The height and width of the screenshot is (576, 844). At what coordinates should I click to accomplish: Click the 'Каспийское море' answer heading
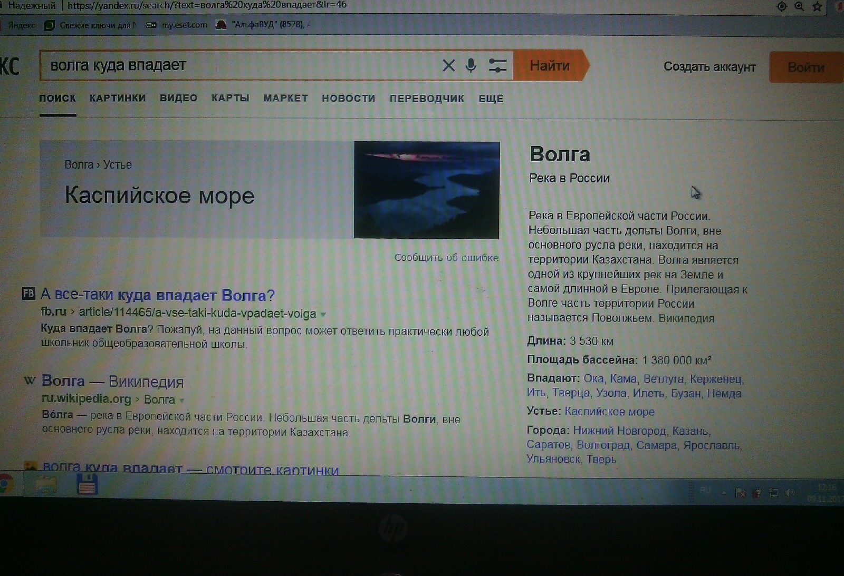[160, 196]
